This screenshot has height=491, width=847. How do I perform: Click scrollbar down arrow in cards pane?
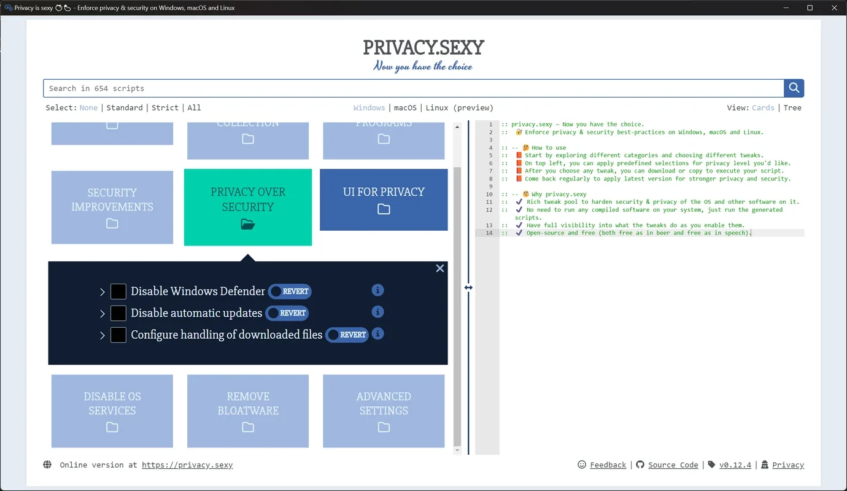point(457,450)
